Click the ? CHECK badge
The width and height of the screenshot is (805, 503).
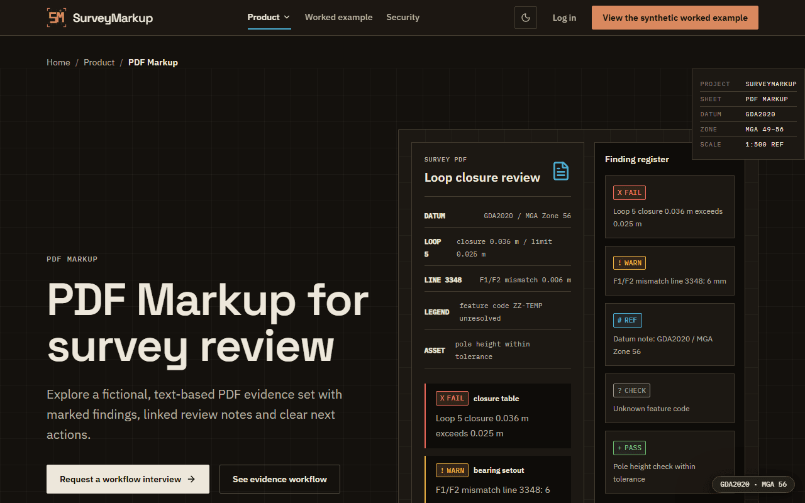631,390
